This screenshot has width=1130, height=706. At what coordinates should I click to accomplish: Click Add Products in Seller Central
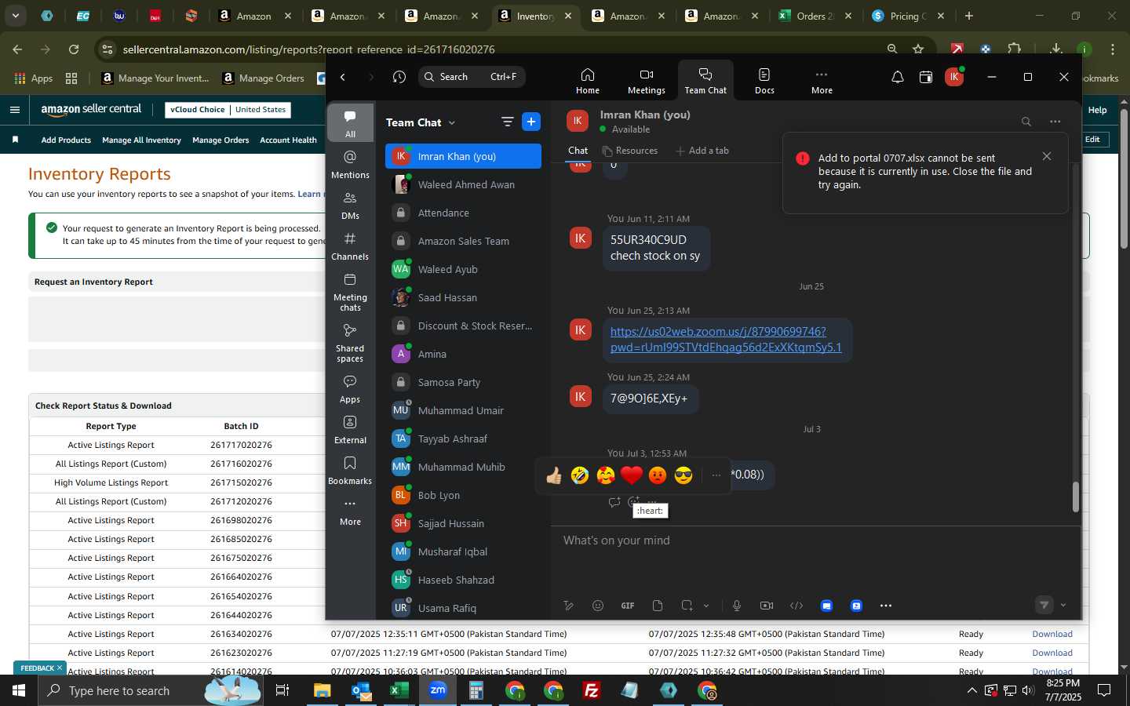(66, 140)
